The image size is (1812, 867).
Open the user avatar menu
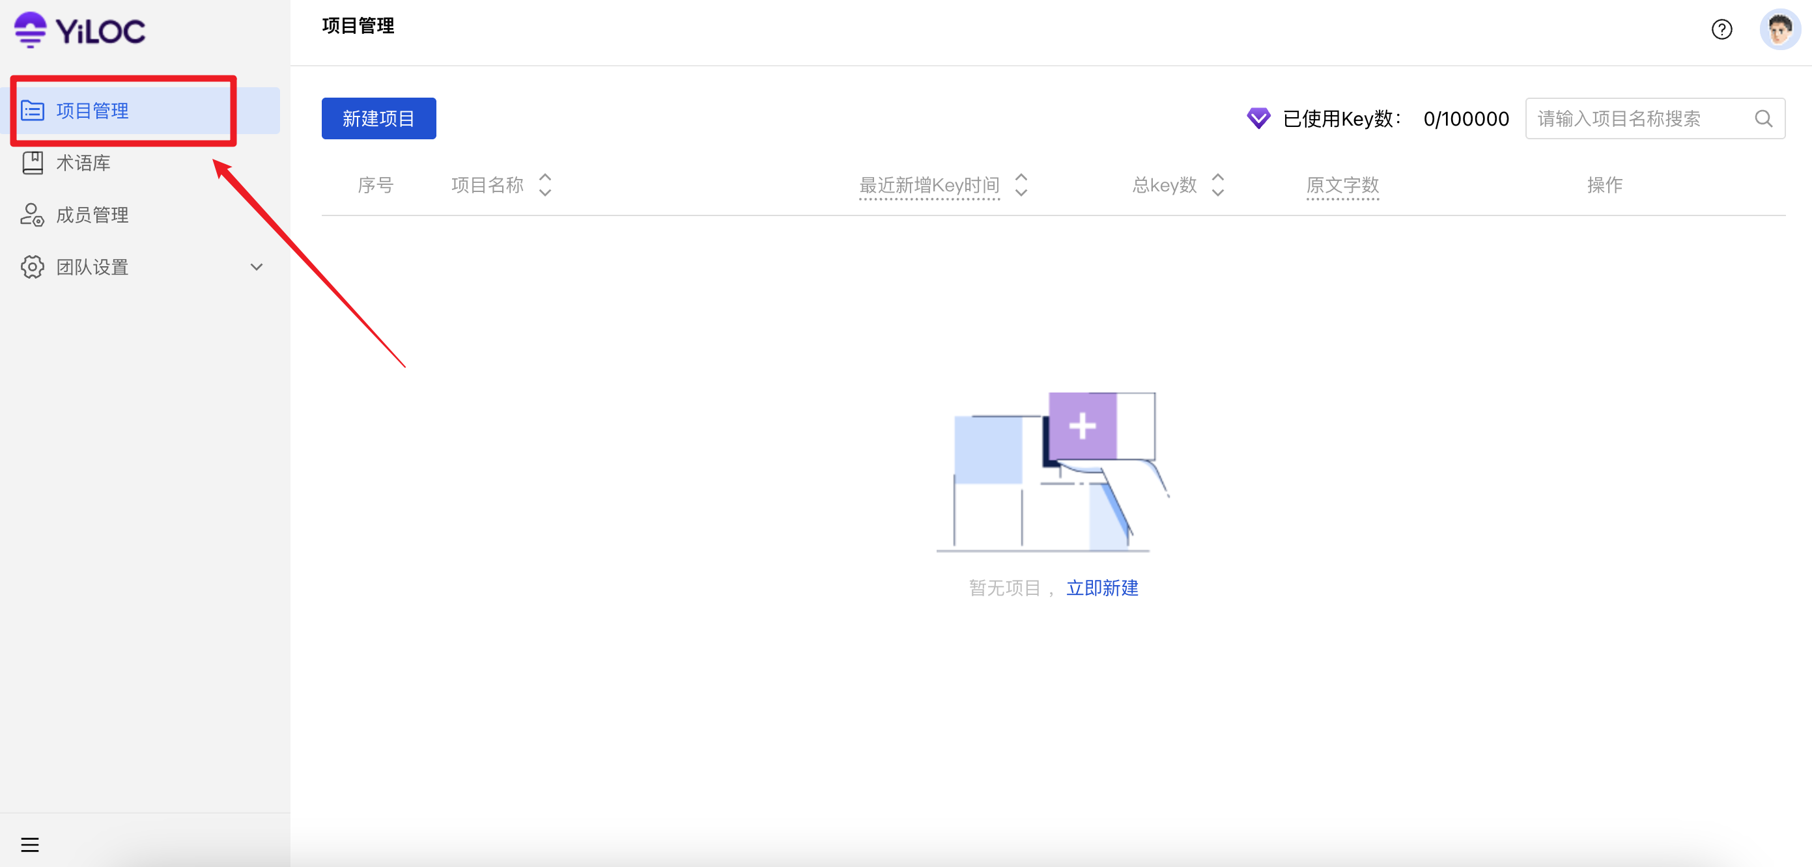pos(1779,29)
